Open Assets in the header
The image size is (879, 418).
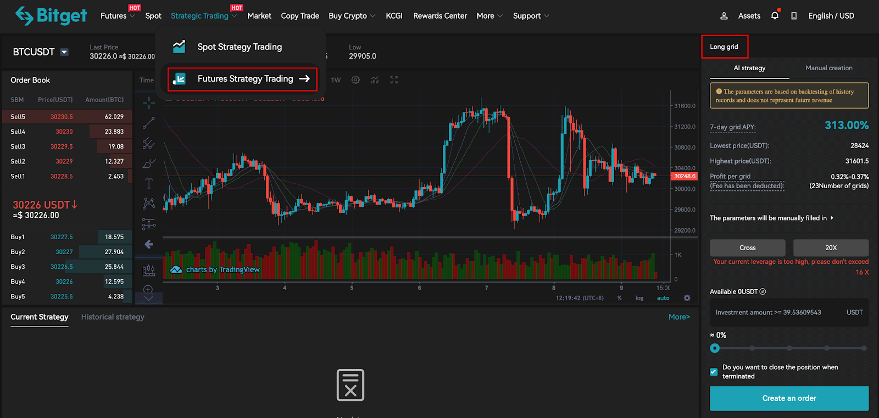pos(749,16)
